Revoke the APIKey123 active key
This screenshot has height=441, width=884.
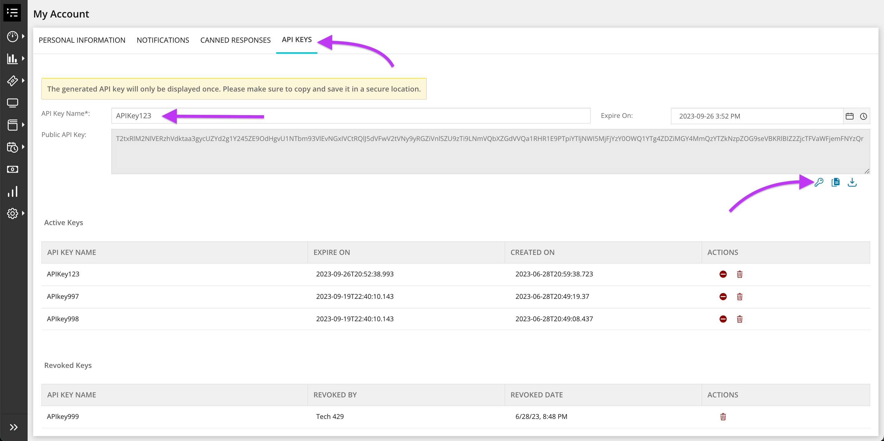[723, 274]
